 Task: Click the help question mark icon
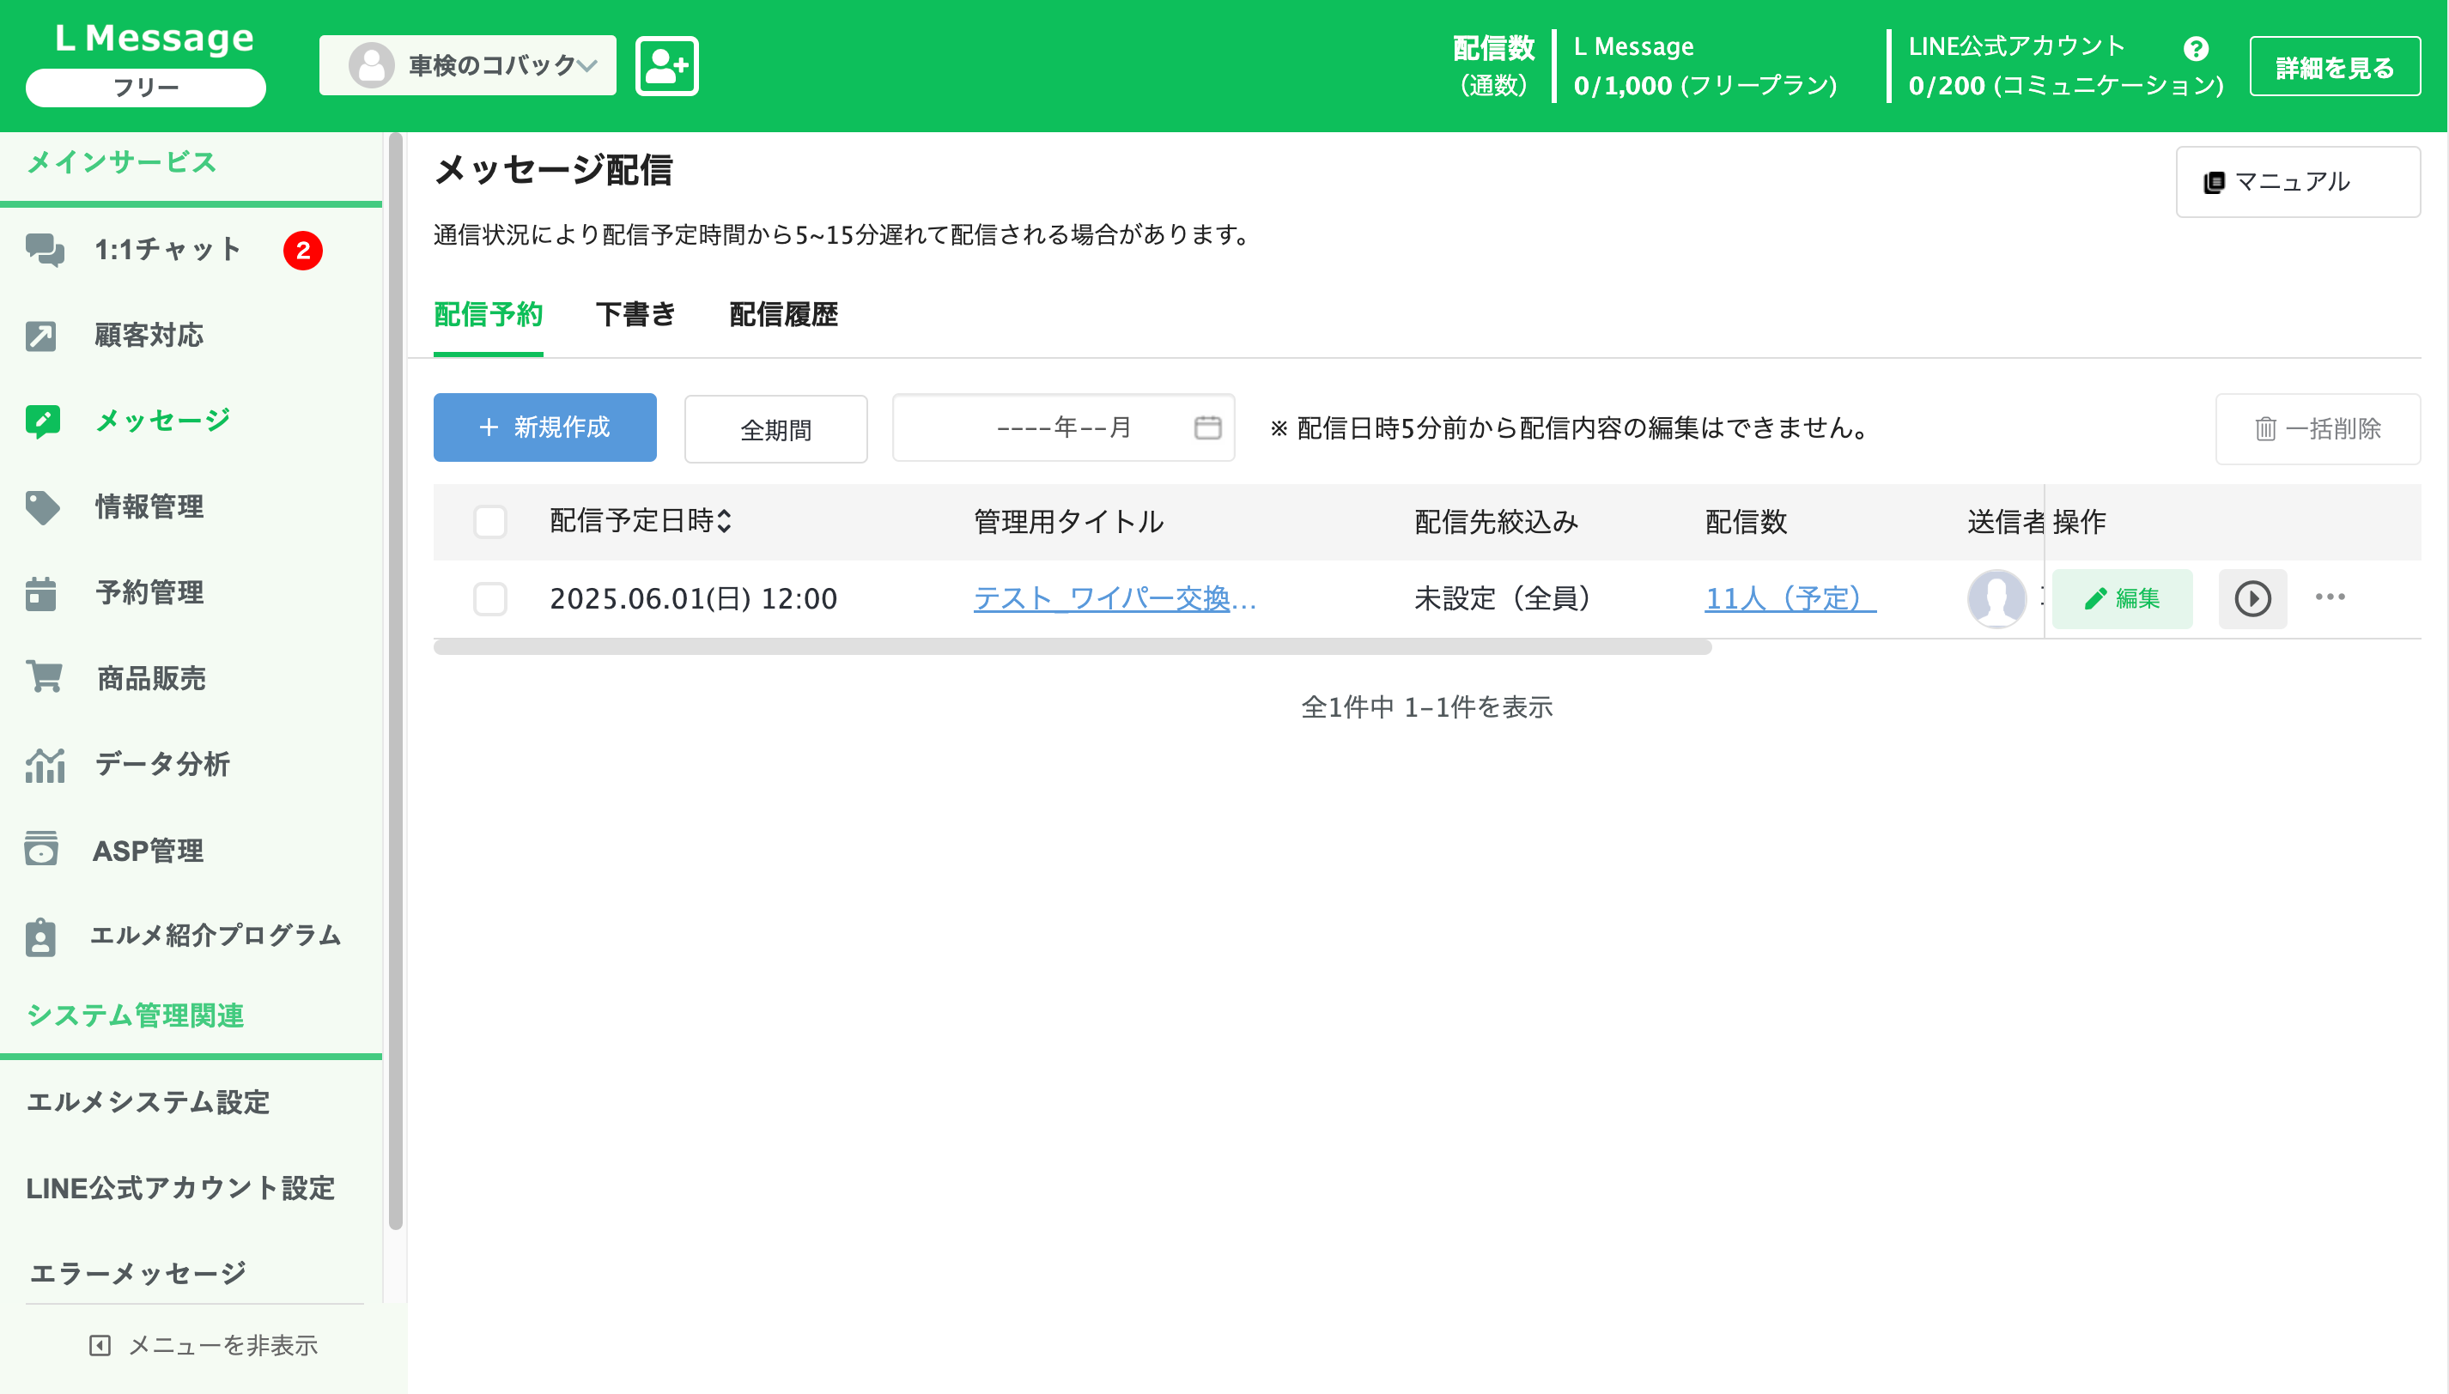click(x=2197, y=48)
